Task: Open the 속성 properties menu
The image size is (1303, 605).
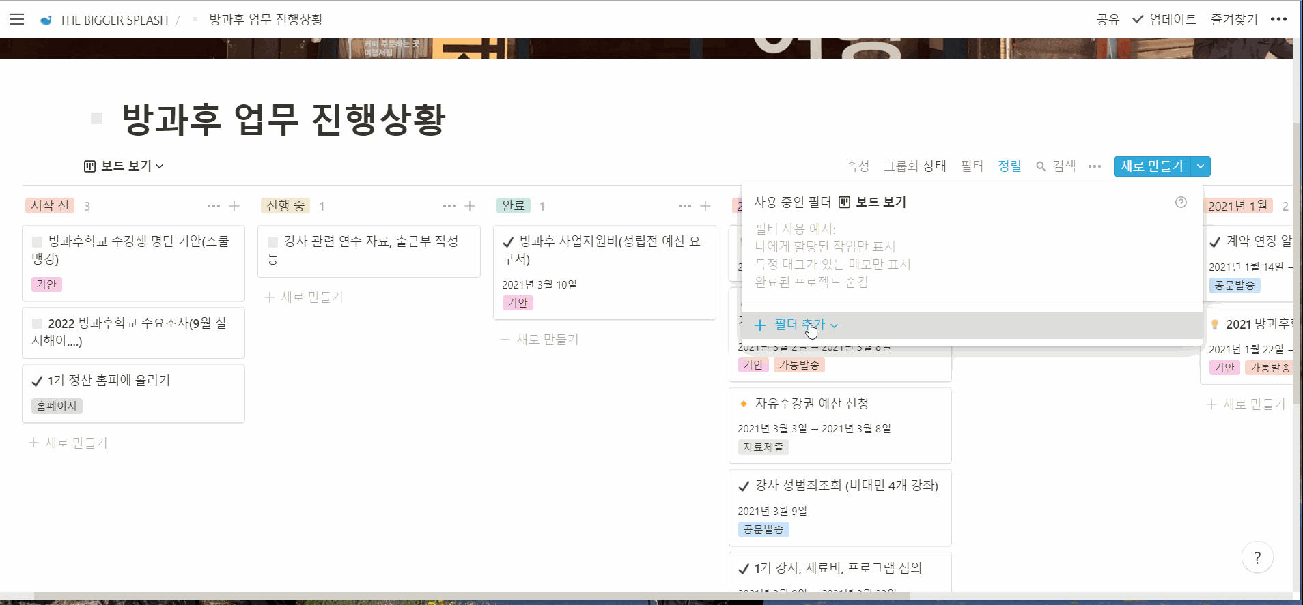Action: [858, 166]
